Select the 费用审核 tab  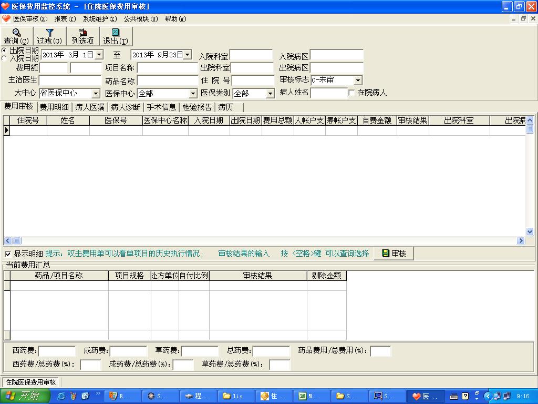click(18, 106)
